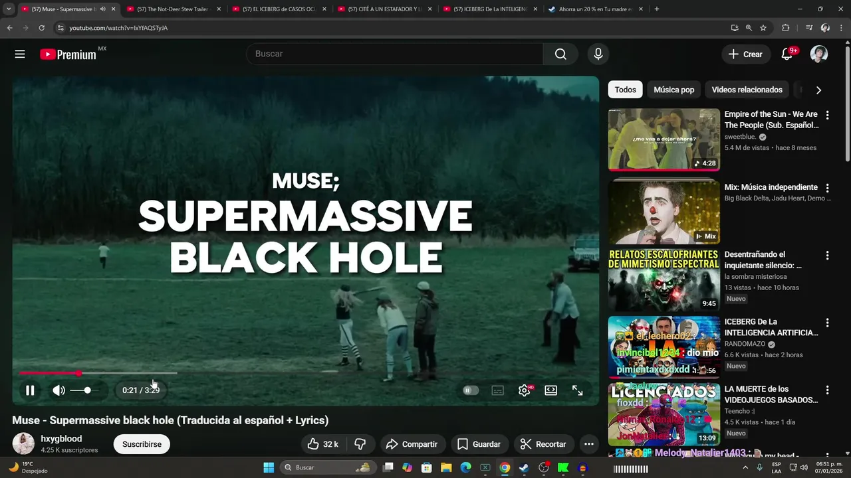Seek on the video progress bar
The image size is (851, 478).
305,373
